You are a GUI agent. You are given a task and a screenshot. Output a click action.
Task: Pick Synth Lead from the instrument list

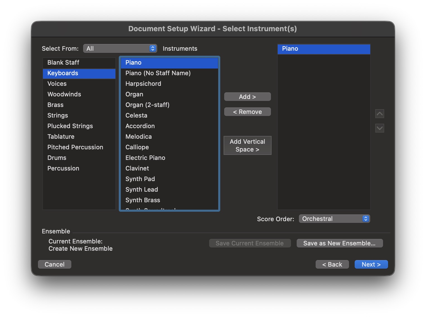pyautogui.click(x=142, y=189)
